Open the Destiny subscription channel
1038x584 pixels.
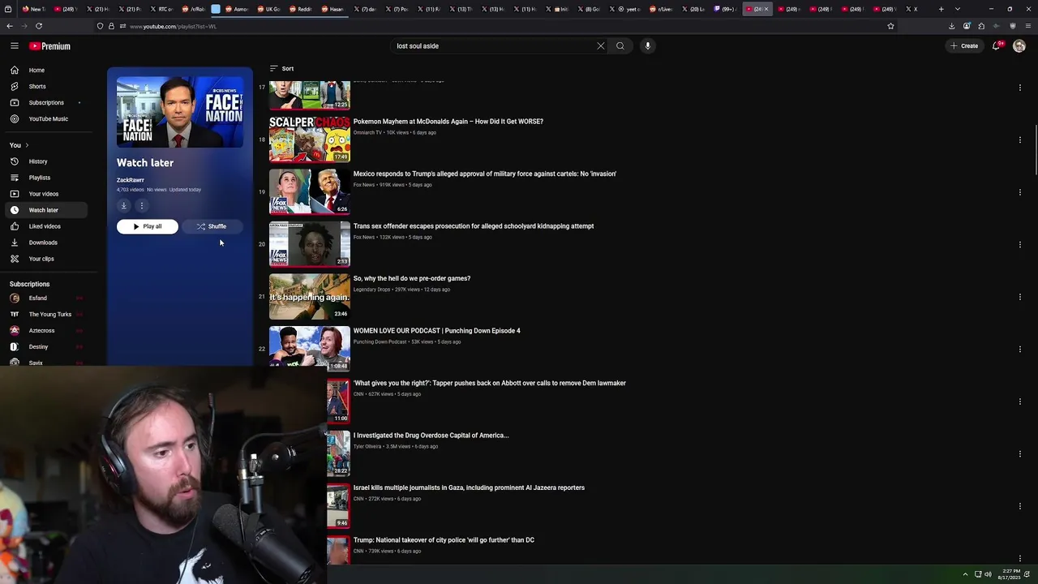tap(46, 347)
